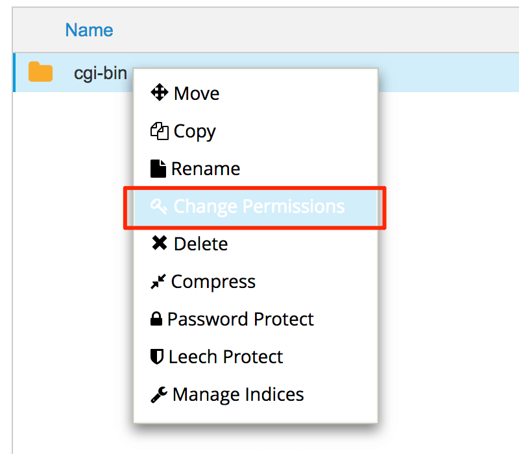This screenshot has width=519, height=454.
Task: Click the orange cgi-bin folder icon
Action: point(40,73)
